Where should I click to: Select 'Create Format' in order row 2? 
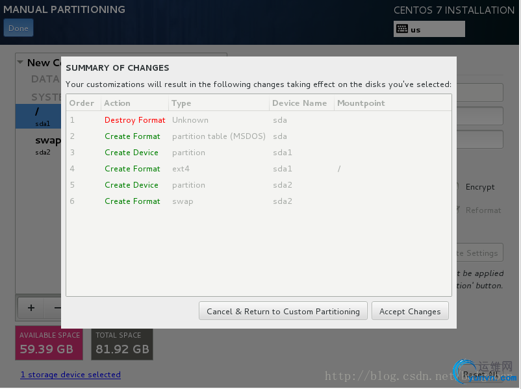pos(133,136)
